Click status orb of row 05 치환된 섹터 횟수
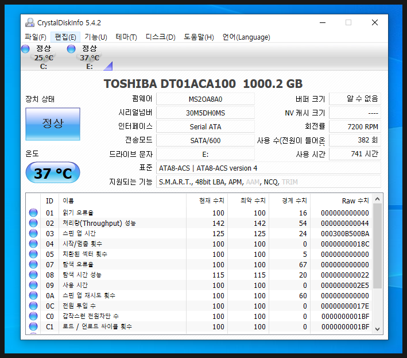The width and height of the screenshot is (407, 358). click(x=33, y=254)
